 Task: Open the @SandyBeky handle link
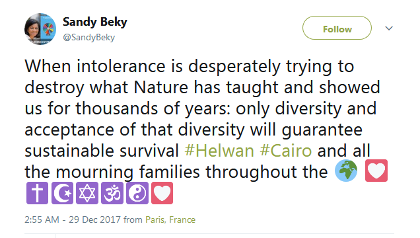(x=89, y=37)
